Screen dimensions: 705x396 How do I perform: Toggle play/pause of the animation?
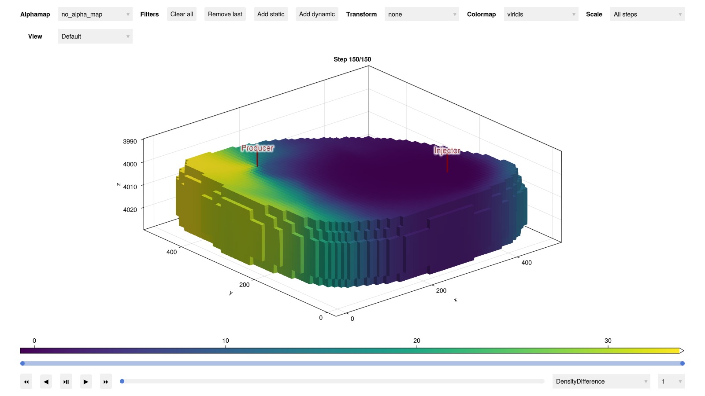click(x=66, y=381)
